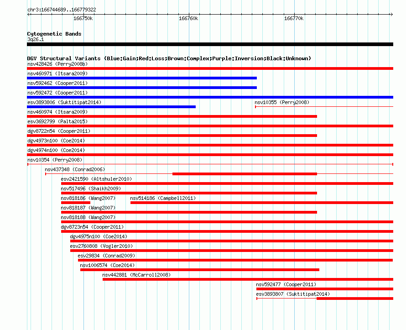Select dgv8722n54 (Cooper2011) label
Viewport: 406px width, 330px height.
(x=59, y=131)
